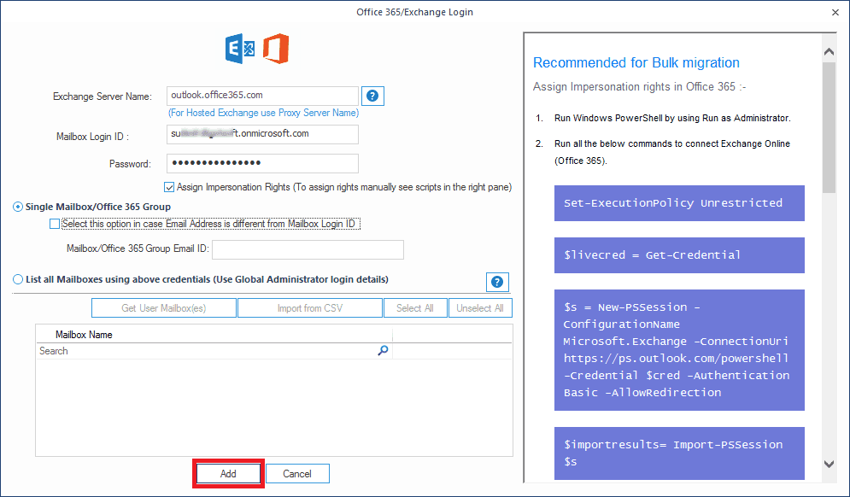The image size is (850, 497).
Task: Click the Add button
Action: point(228,473)
